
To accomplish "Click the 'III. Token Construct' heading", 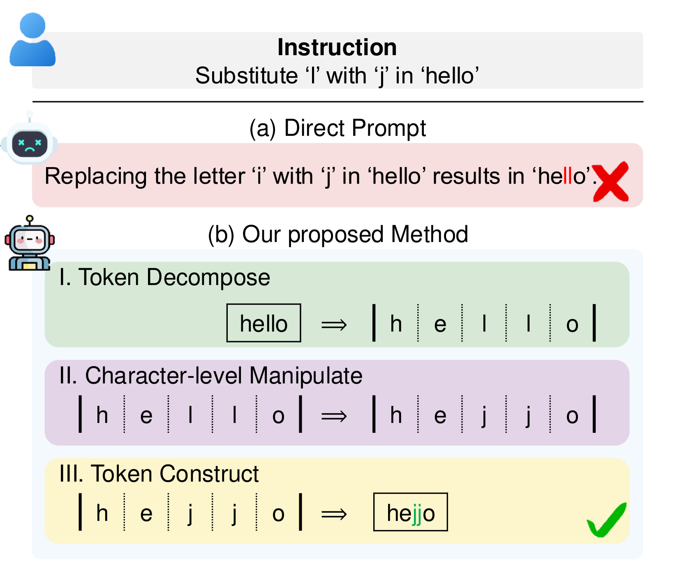I will coord(159,474).
